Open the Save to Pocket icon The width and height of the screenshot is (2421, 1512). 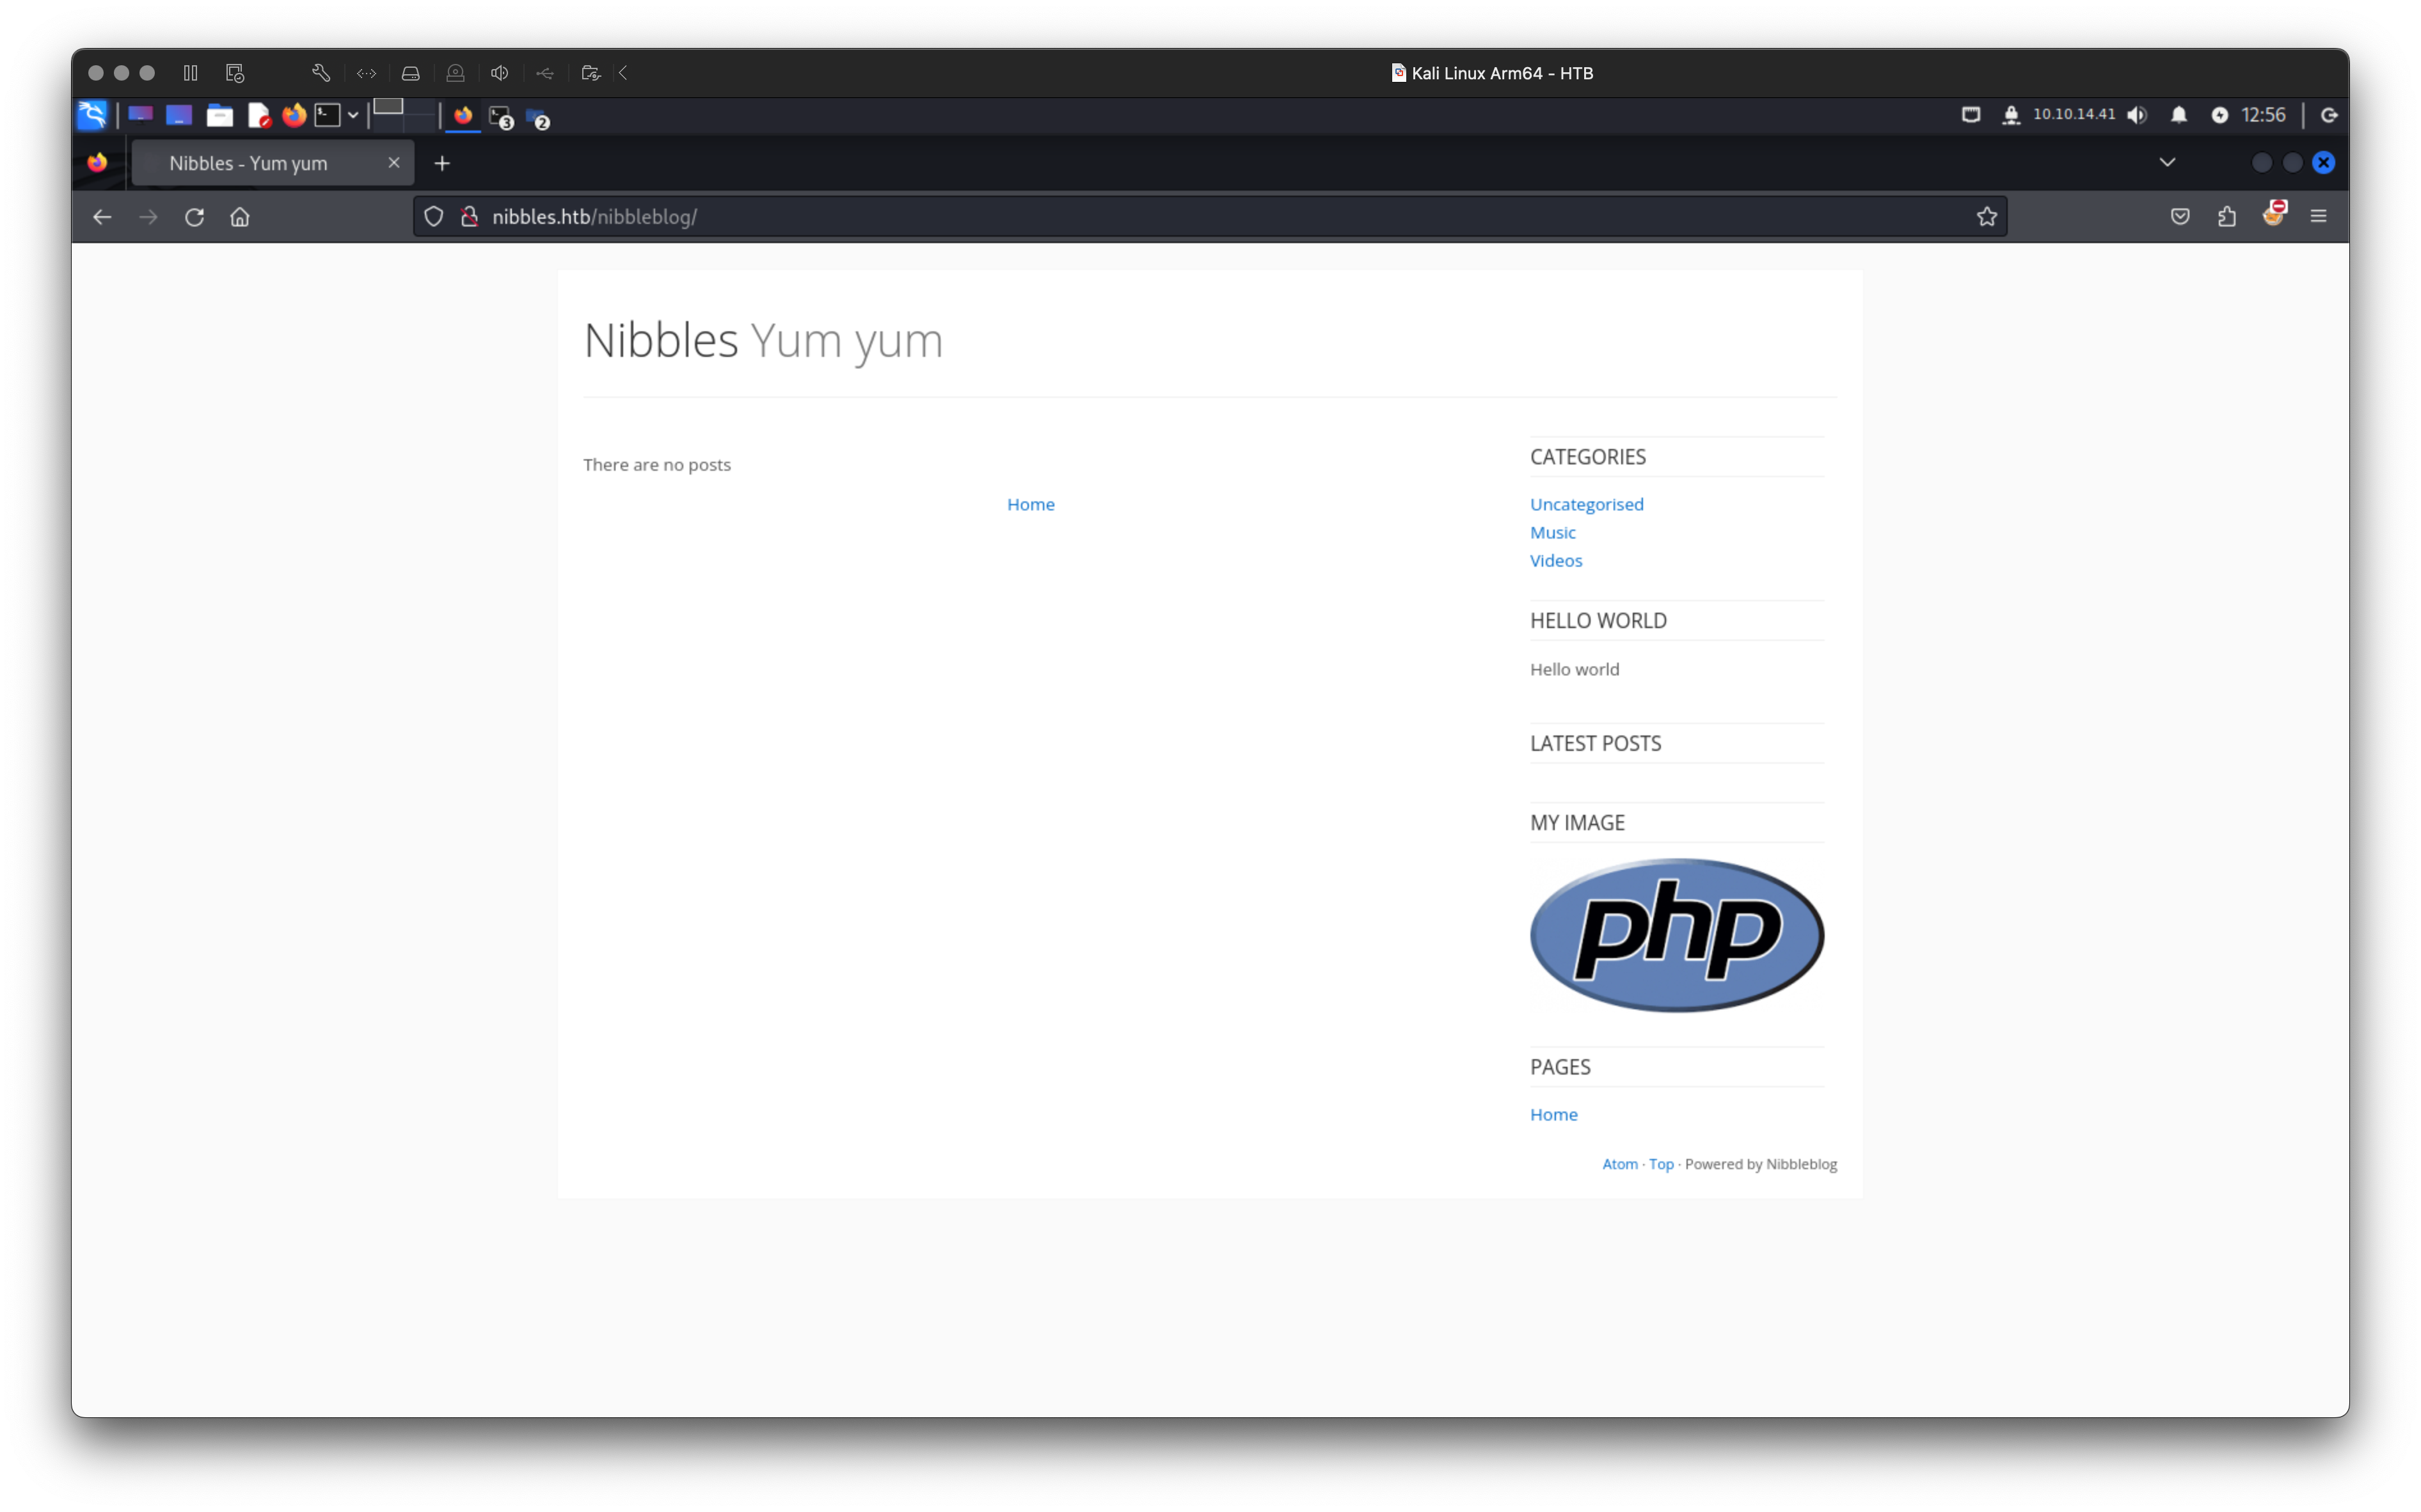tap(2180, 217)
